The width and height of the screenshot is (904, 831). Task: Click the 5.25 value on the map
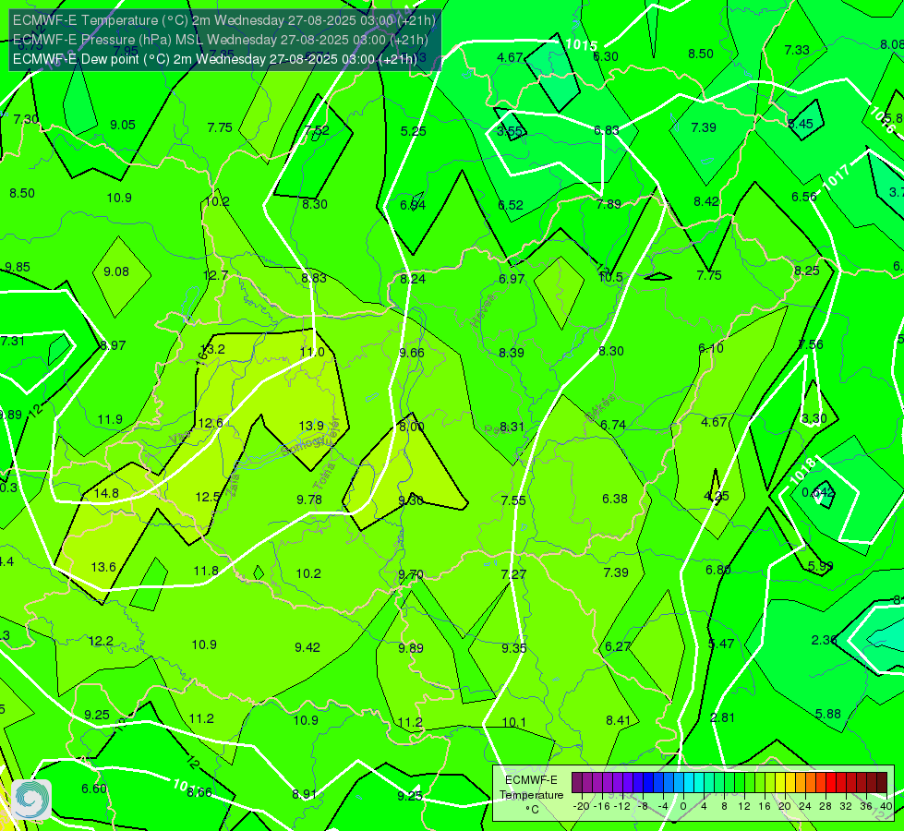click(414, 131)
